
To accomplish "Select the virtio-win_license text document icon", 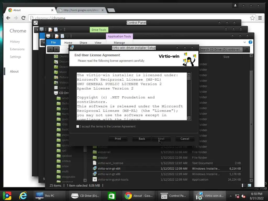I will pyautogui.click(x=94, y=163).
